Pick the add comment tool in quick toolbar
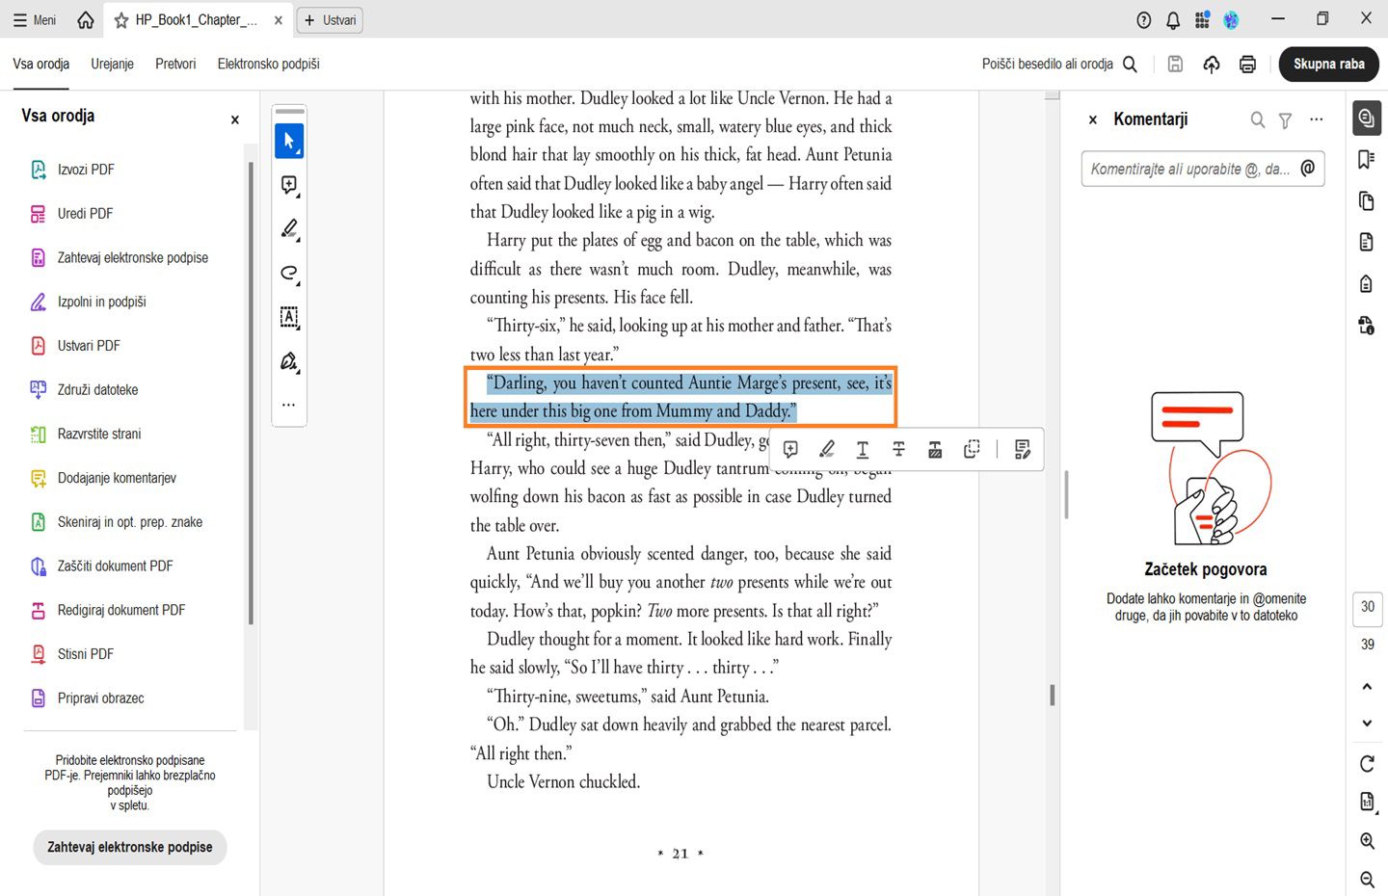Viewport: 1388px width, 896px height. pos(289,185)
